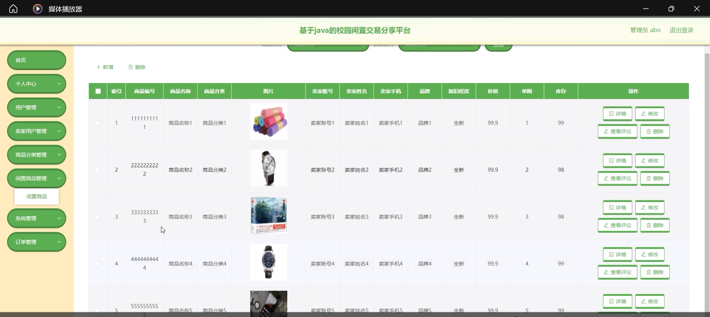The width and height of the screenshot is (710, 317).
Task: Expand the 订单管理 sidebar menu
Action: pos(37,242)
